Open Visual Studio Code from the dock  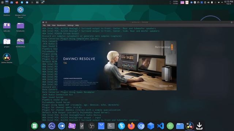(x=161, y=126)
